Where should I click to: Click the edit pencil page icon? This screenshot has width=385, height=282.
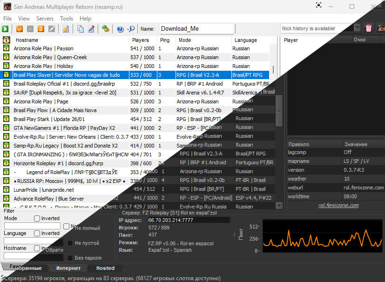(91, 29)
